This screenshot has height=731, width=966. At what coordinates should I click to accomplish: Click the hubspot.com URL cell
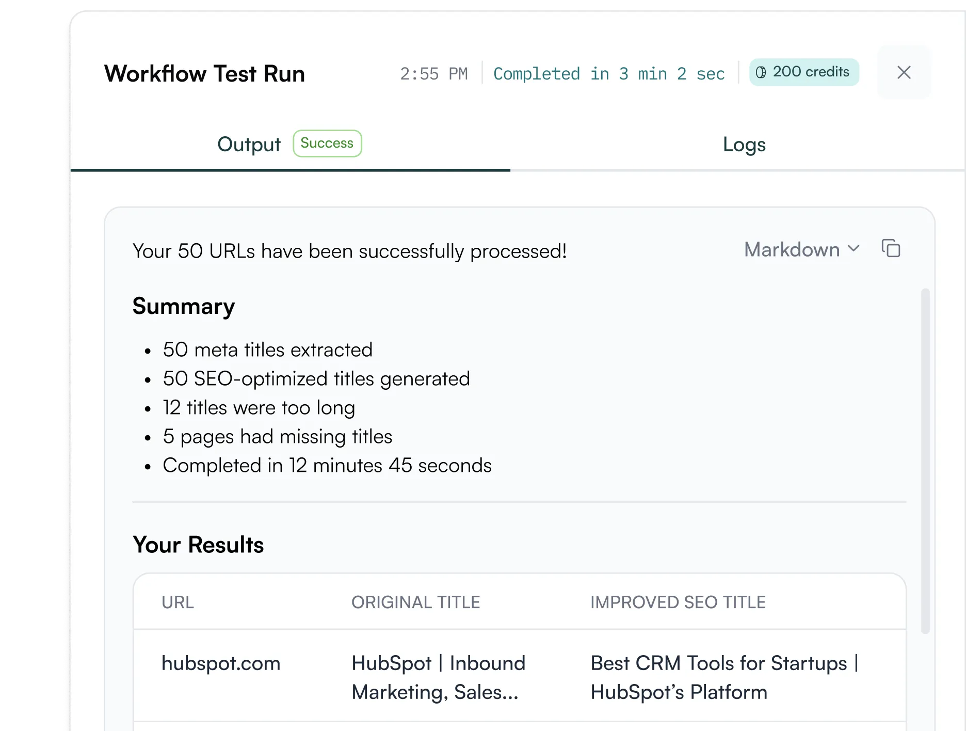pyautogui.click(x=221, y=663)
